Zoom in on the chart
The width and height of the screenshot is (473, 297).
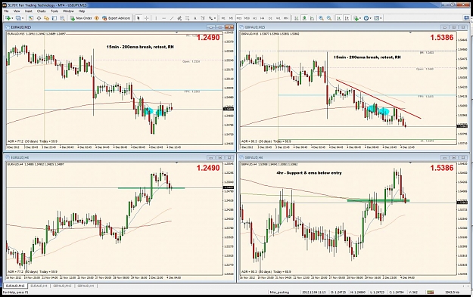[322, 18]
